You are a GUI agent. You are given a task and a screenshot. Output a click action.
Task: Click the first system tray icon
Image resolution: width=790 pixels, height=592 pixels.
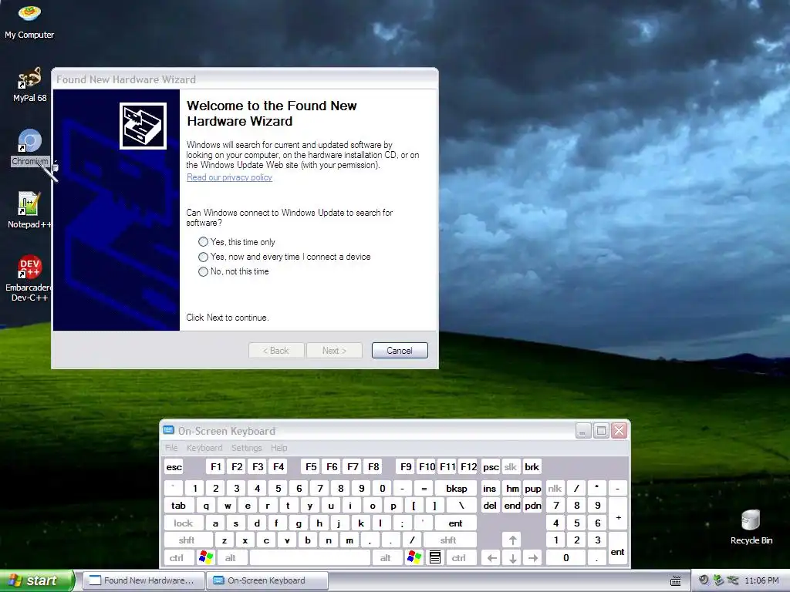[x=704, y=580]
